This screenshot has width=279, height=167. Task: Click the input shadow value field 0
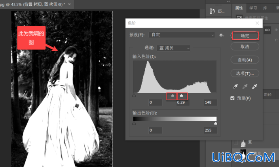pos(156,102)
